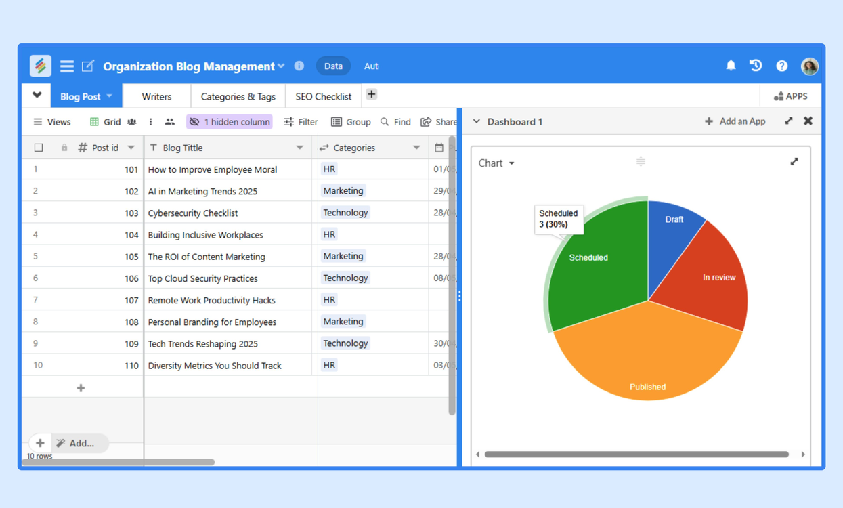Click the date column calendar icon

[x=439, y=148]
